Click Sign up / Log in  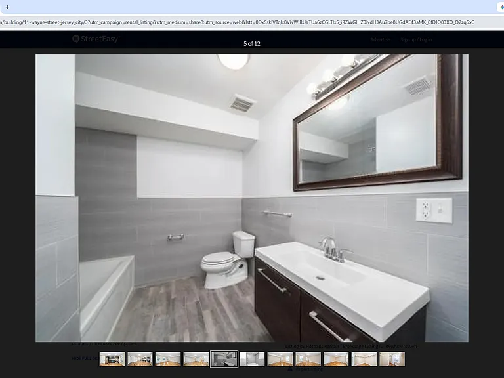416,39
